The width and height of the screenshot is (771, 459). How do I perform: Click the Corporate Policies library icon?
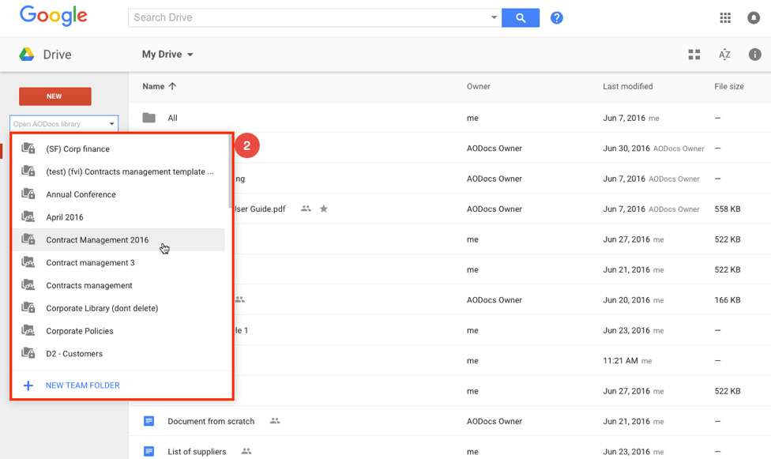(28, 330)
